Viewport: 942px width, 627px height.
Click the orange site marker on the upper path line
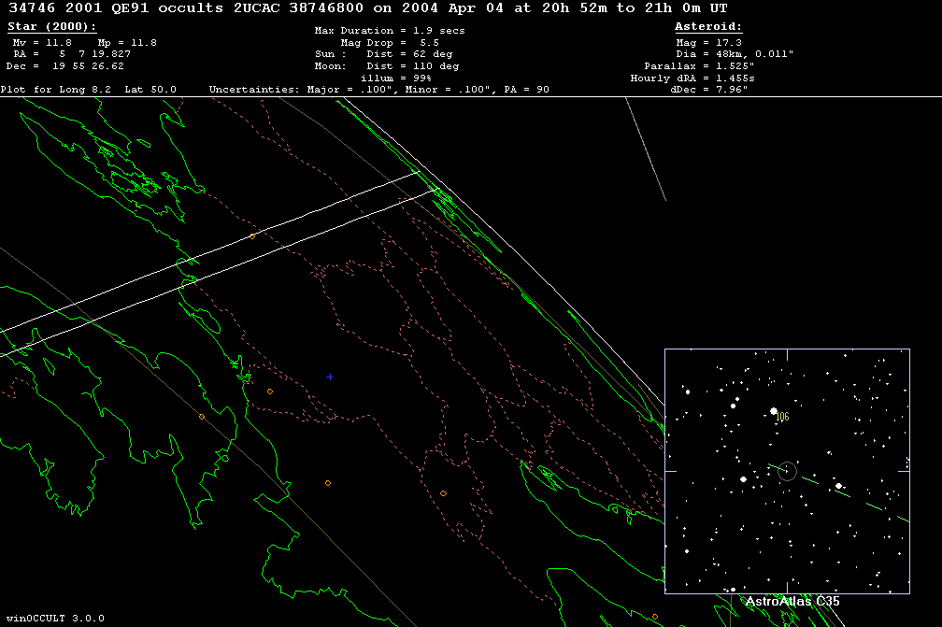coord(252,236)
